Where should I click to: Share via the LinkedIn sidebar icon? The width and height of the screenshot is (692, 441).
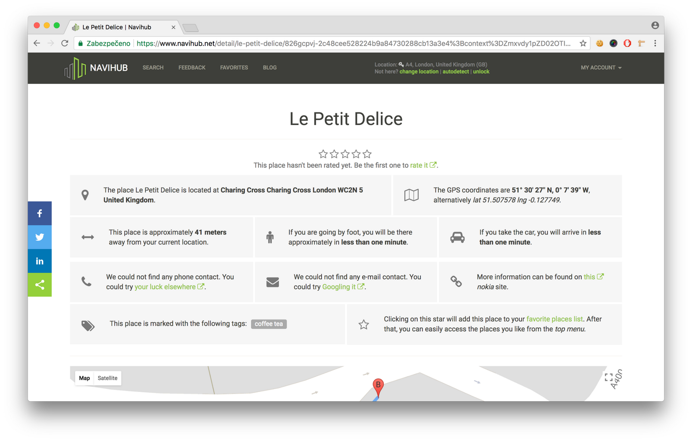coord(40,261)
